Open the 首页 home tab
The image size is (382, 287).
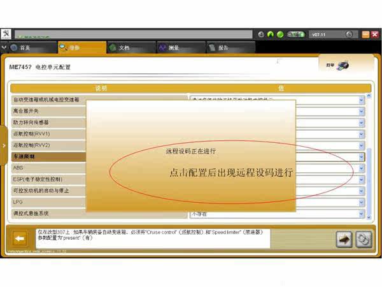pos(32,48)
